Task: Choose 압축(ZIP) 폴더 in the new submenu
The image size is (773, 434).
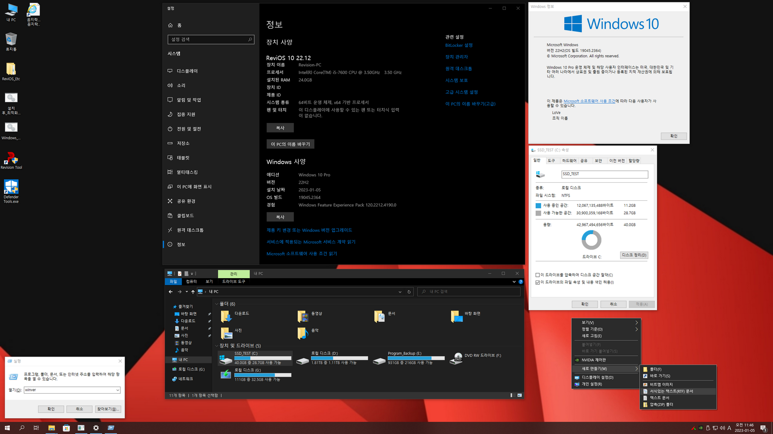Action: pos(678,404)
